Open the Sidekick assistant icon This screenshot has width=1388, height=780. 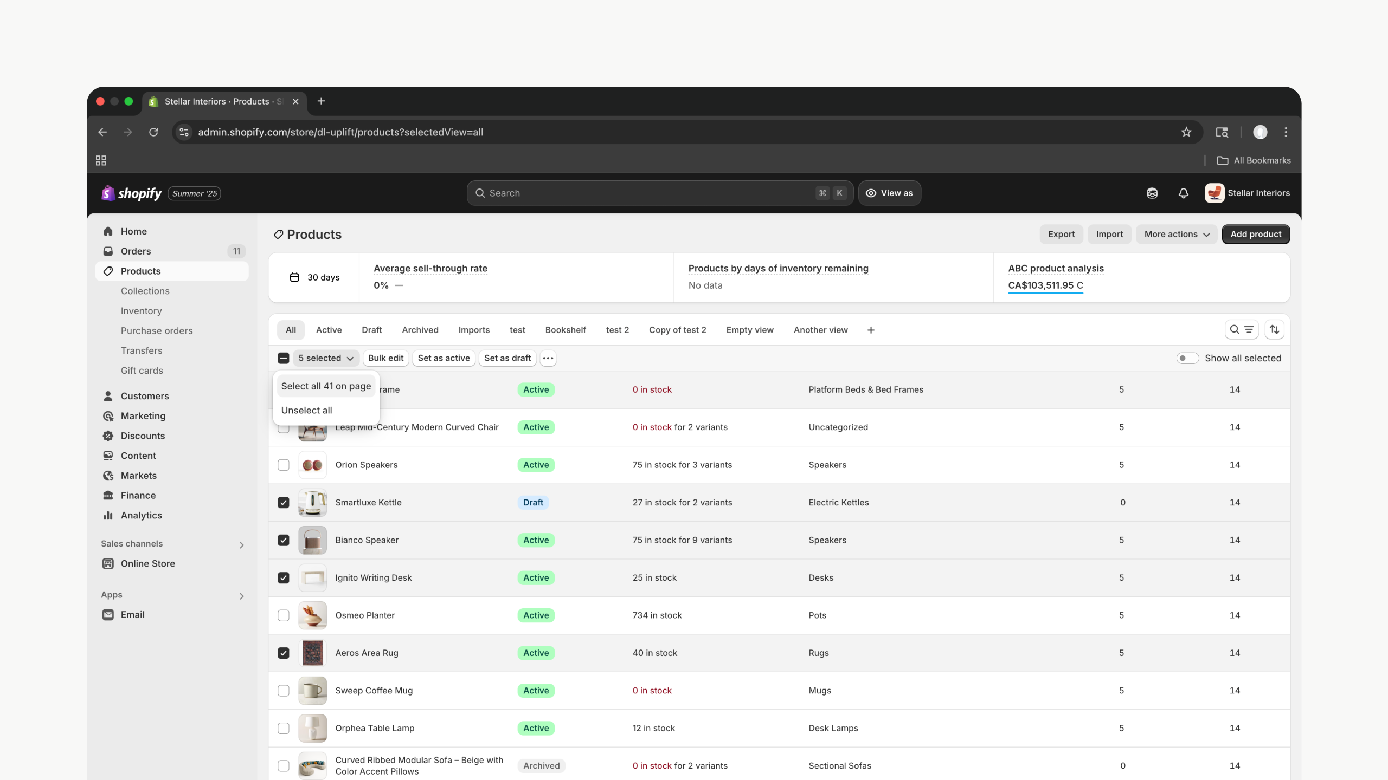[1152, 193]
